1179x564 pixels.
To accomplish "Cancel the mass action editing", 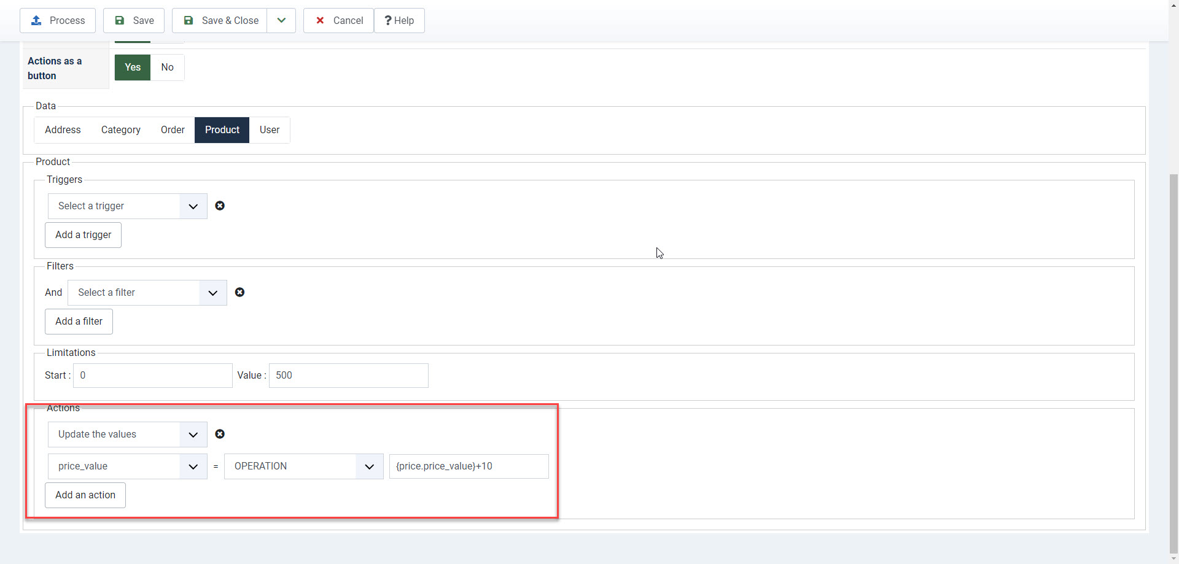I will [338, 20].
